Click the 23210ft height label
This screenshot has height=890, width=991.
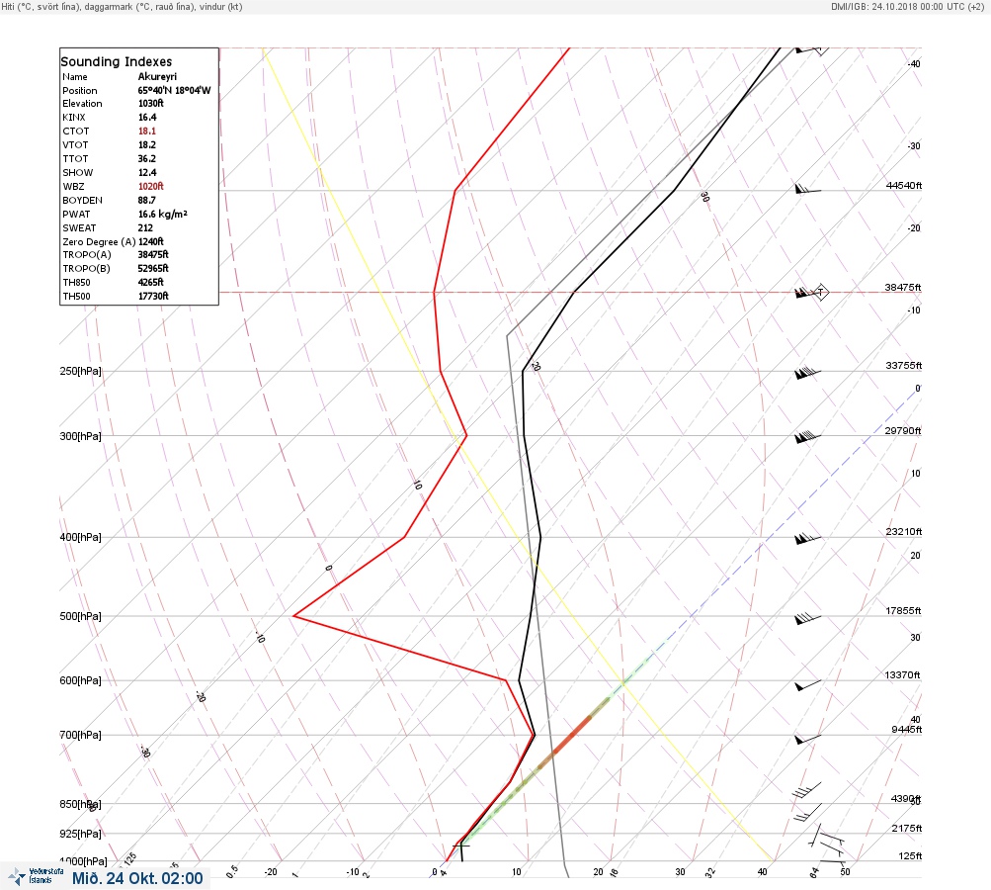click(x=904, y=531)
